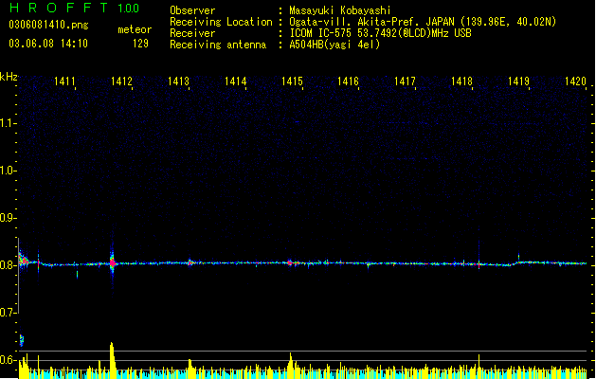Screen dimensions: 596x379
Task: Click the tallest yellow intensity peak near 1412
Action: pos(112,360)
